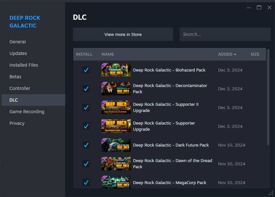Image resolution: width=275 pixels, height=197 pixels.
Task: Click the DLC list vertical scrollbar
Action: point(268,97)
